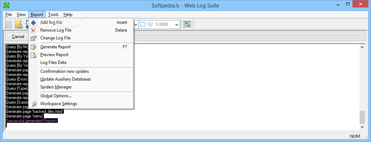Click log line Generate page 'tracked_files.html'
This screenshot has width=371, height=142.
35,111
